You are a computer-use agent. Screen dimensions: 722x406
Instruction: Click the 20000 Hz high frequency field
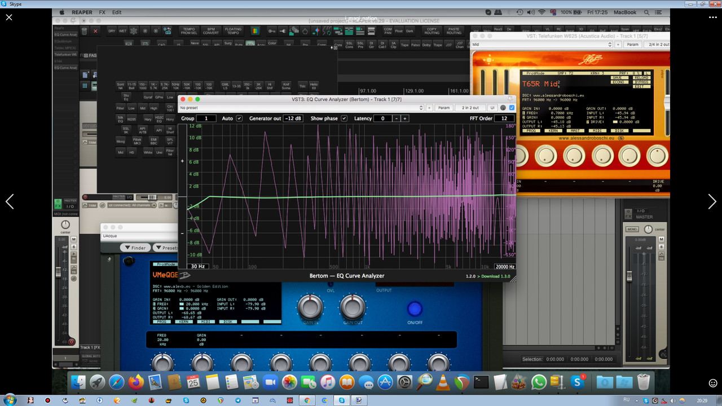[505, 267]
